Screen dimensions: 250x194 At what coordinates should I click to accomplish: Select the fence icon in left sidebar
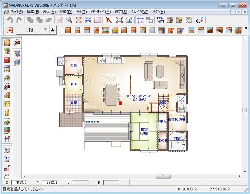pyautogui.click(x=7, y=139)
